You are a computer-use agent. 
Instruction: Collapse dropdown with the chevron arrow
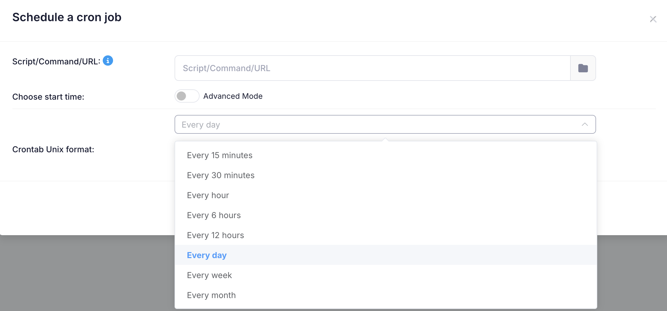pyautogui.click(x=585, y=124)
